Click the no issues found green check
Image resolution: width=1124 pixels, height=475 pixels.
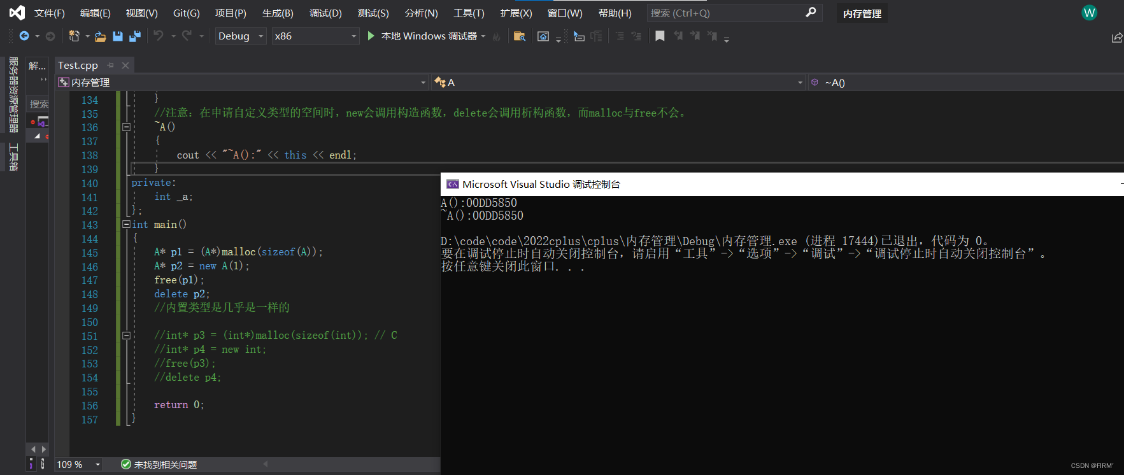[126, 464]
